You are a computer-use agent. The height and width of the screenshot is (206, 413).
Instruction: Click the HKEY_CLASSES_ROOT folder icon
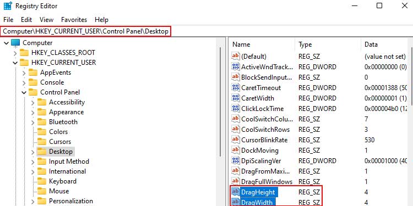pyautogui.click(x=24, y=53)
